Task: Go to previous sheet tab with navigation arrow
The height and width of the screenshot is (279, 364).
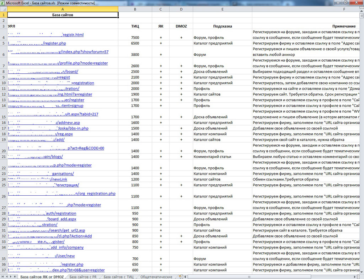Action: coord(7,277)
